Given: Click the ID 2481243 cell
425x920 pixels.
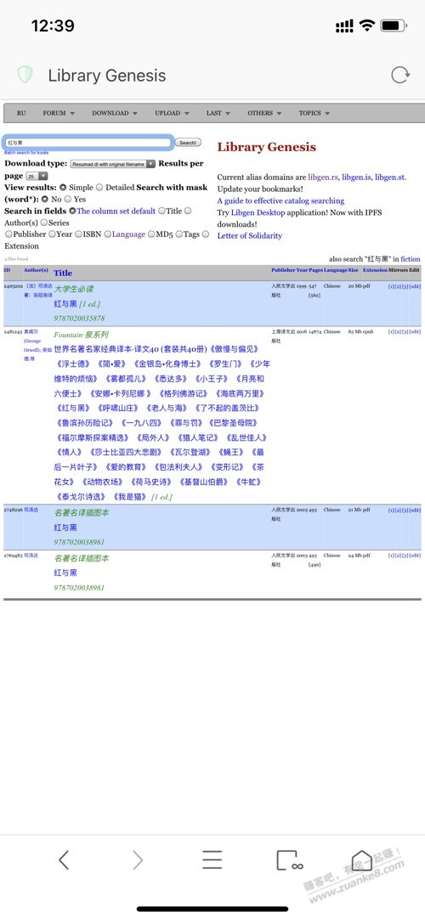Looking at the screenshot, I should (13, 331).
